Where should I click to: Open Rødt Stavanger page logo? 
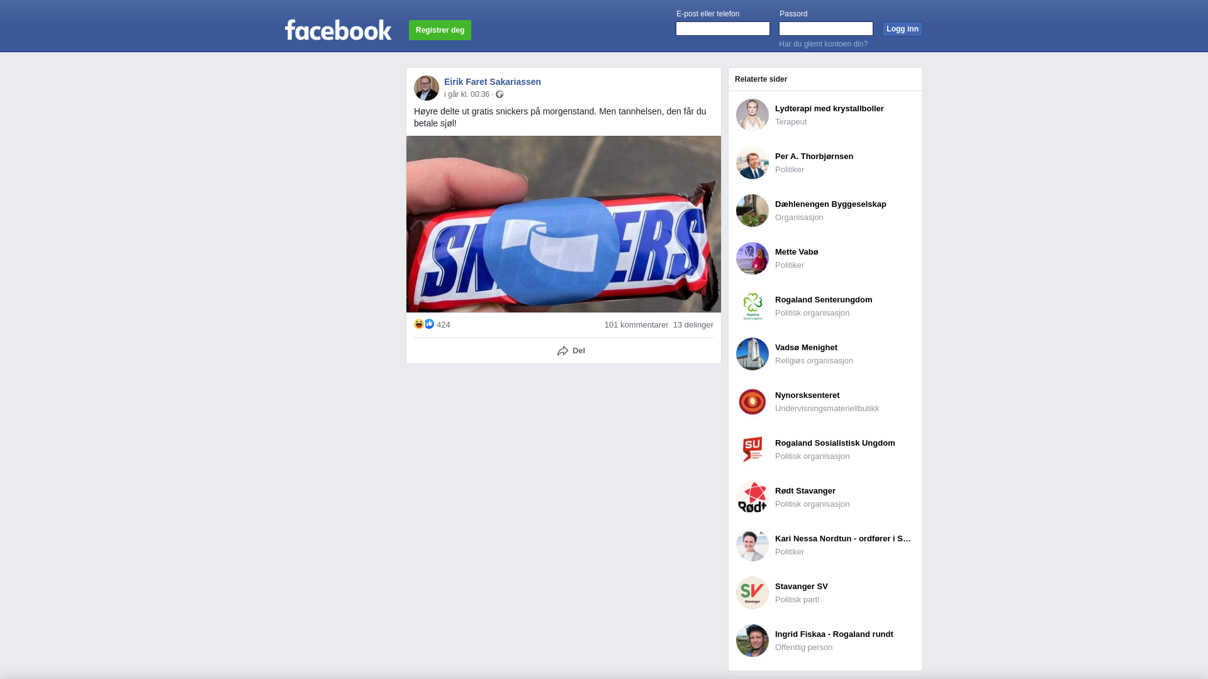752,497
